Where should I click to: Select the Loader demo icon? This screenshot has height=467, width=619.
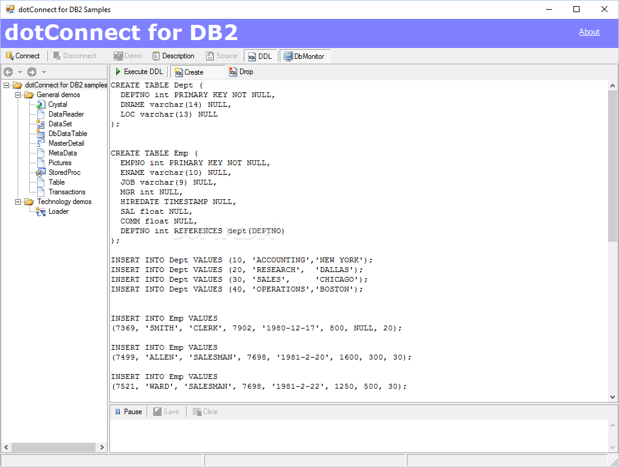[x=41, y=212]
